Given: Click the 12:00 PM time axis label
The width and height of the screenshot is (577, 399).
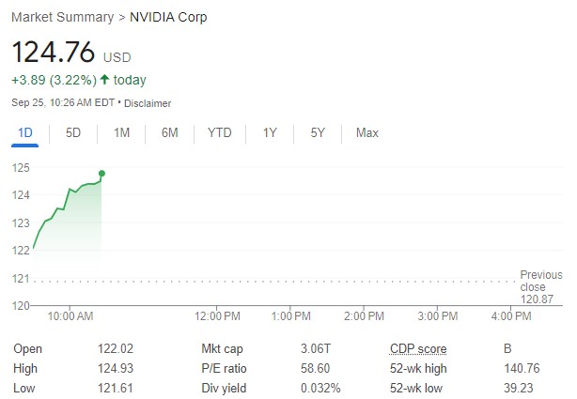Looking at the screenshot, I should 217,316.
